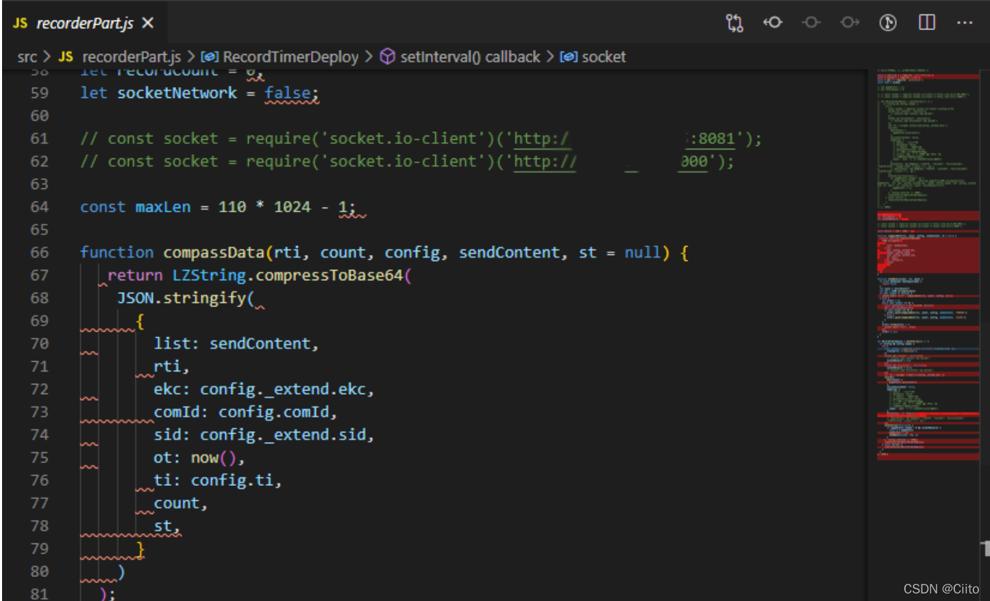990x601 pixels.
Task: Click 'maxLen' constant on line 64
Action: pyautogui.click(x=163, y=207)
